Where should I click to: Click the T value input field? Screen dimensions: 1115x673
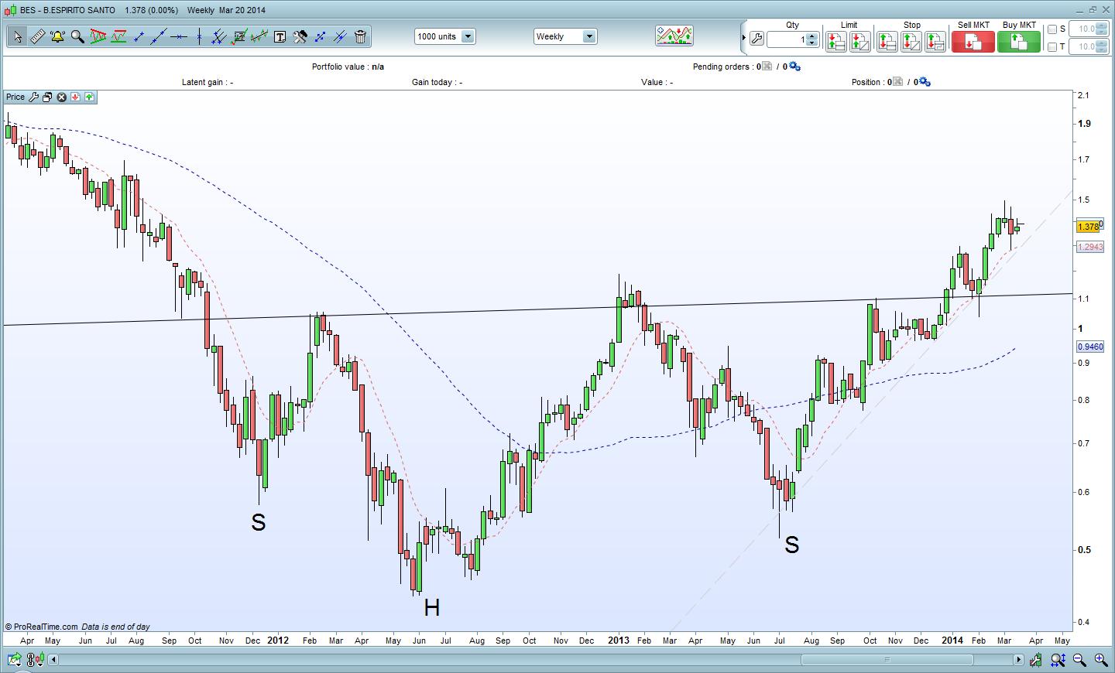click(1089, 47)
